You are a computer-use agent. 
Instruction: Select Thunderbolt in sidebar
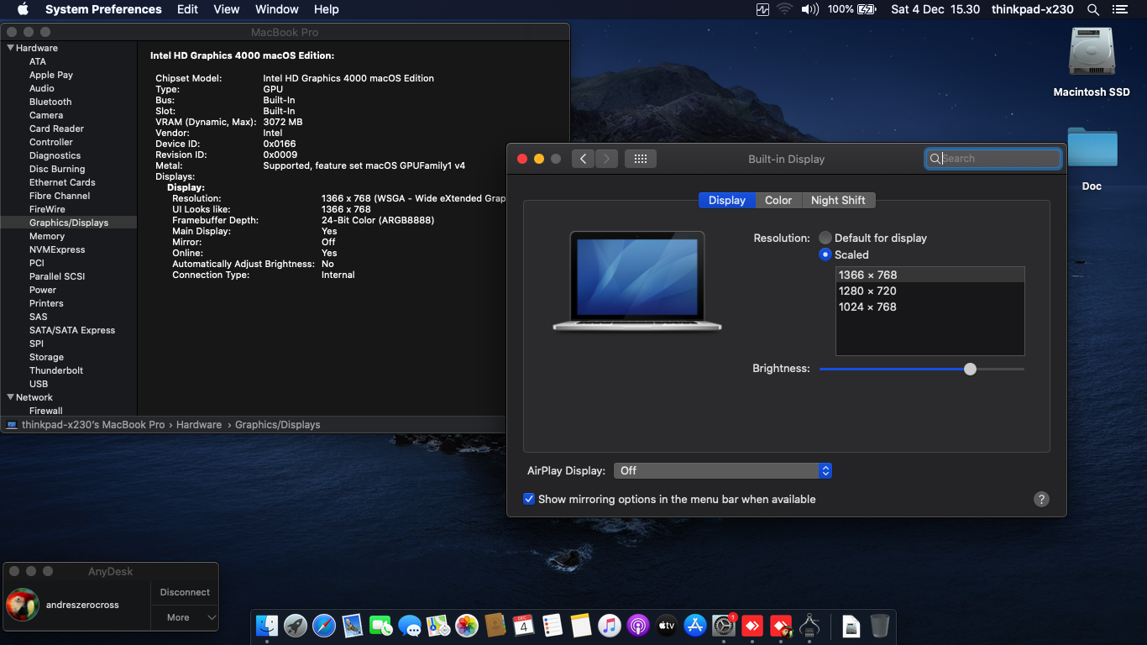pyautogui.click(x=56, y=370)
